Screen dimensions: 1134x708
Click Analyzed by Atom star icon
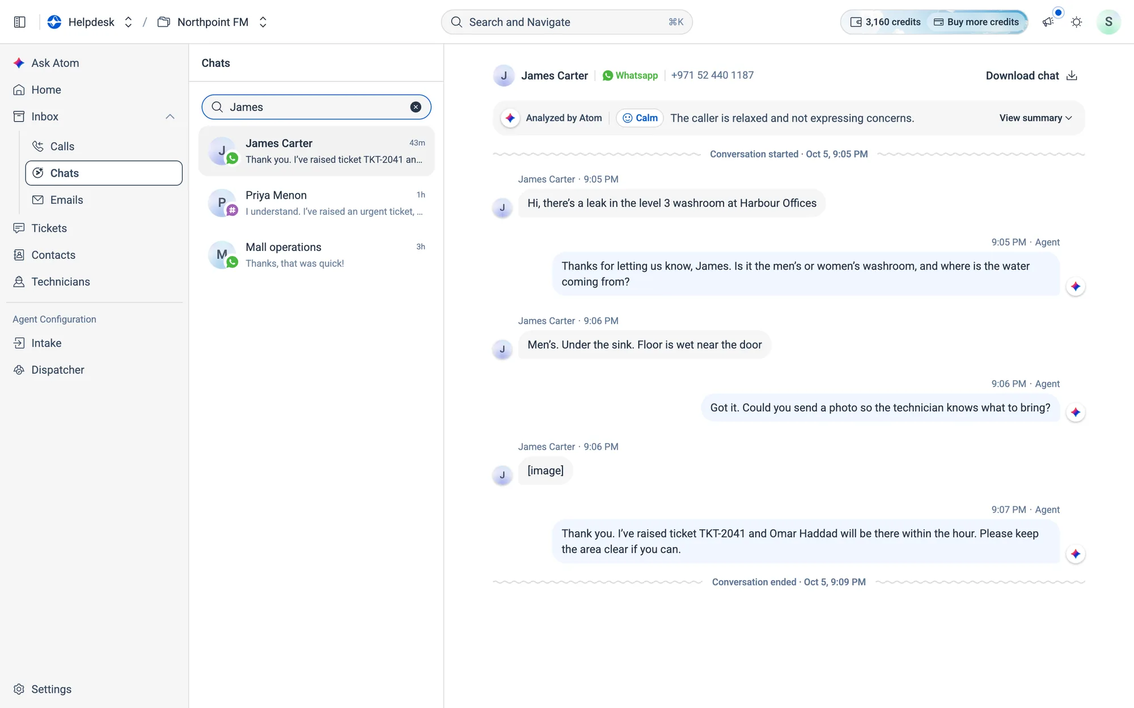510,118
